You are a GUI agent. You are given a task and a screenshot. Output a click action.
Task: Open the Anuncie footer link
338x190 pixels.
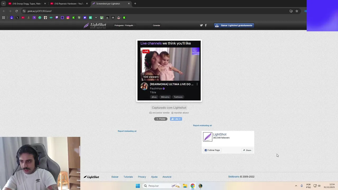(167, 177)
